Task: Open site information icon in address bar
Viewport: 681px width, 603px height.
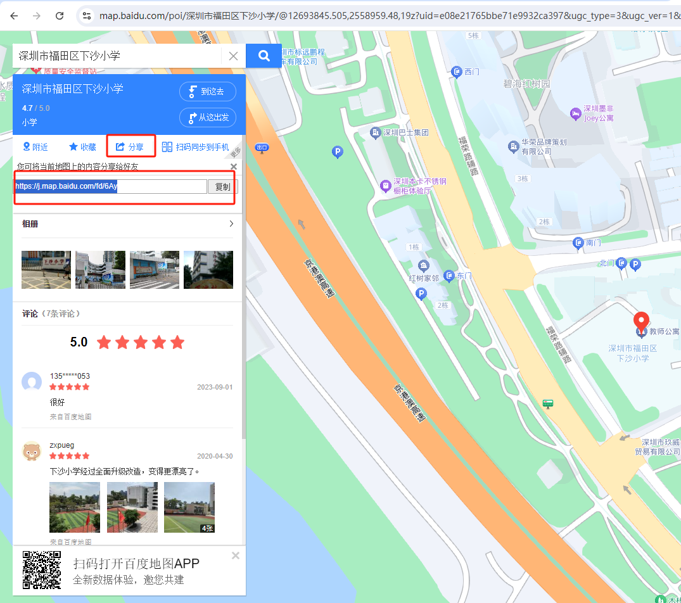Action: [x=87, y=16]
